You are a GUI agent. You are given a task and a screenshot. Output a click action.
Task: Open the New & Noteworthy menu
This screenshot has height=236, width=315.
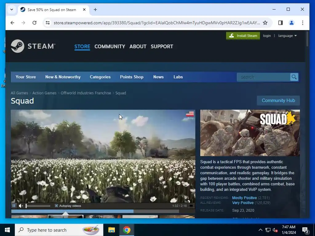click(63, 77)
